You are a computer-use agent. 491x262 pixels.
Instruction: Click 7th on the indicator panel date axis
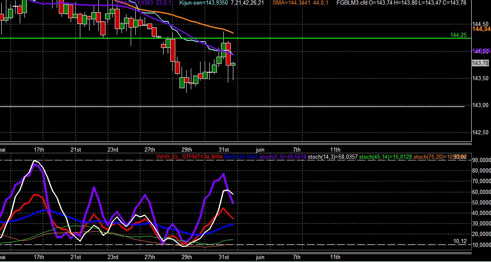tap(296, 257)
